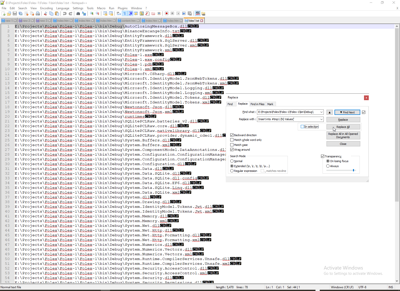Viewport: 400px width, 291px height.
Task: Select On losing focus transparency radio
Action: coord(328,161)
